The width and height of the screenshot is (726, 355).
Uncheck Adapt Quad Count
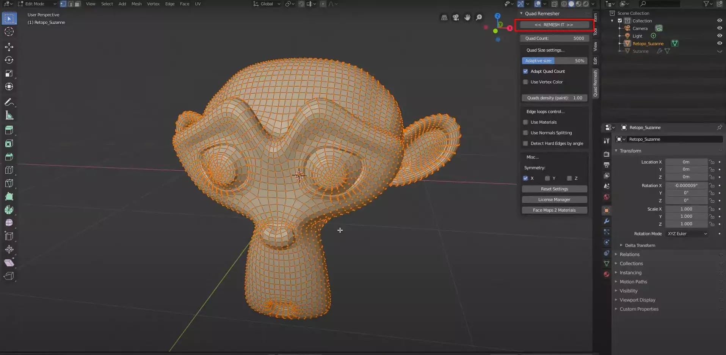(x=525, y=71)
